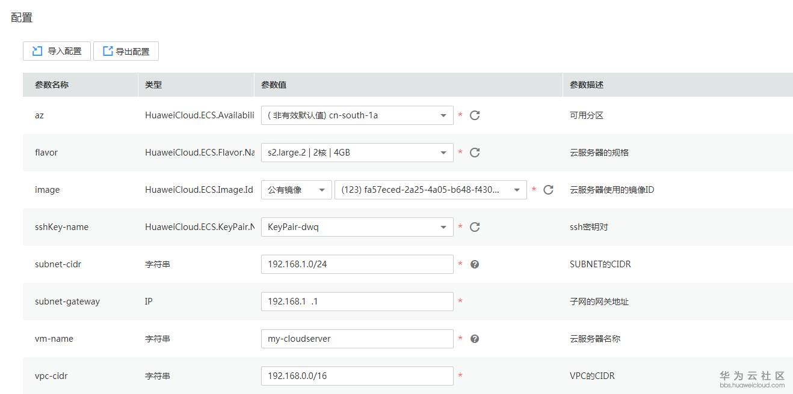
Task: Click the vpc-cidr field showing 192.168.0.0/16
Action: [x=357, y=376]
